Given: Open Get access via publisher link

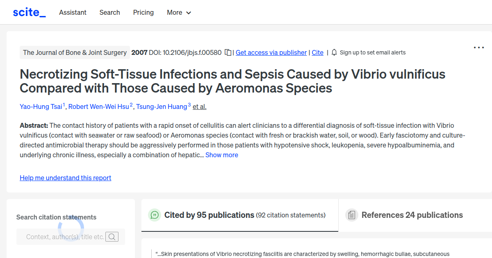Looking at the screenshot, I should pyautogui.click(x=271, y=52).
